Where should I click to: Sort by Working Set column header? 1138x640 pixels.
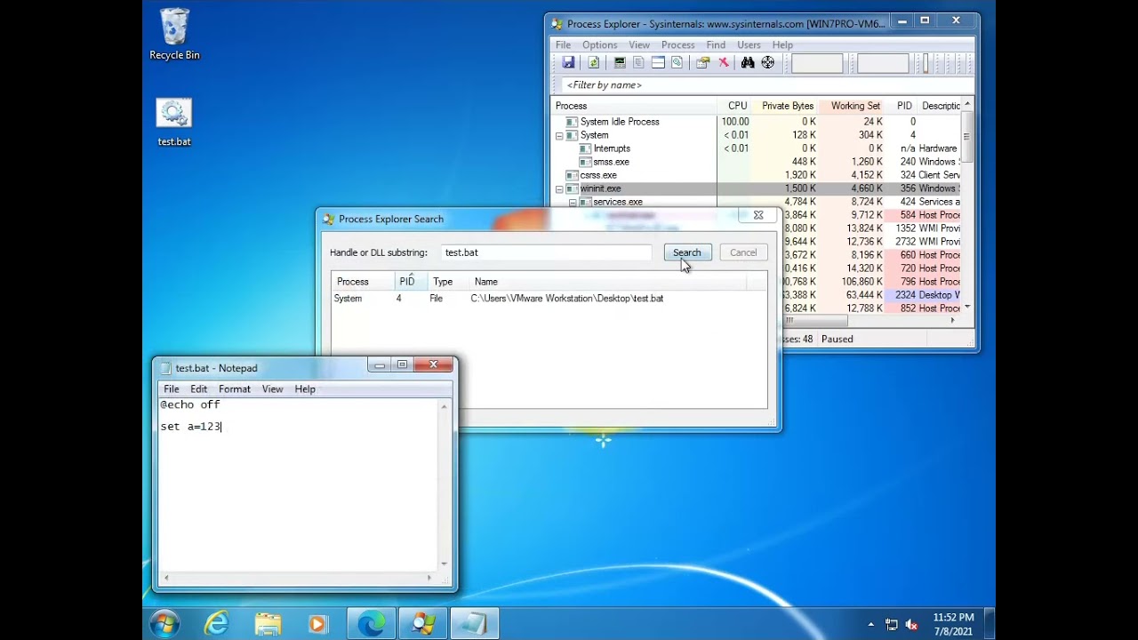(852, 106)
